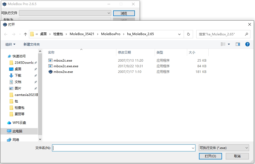
Task: Click the sidebar 图片 pin icon
Action: point(35,88)
